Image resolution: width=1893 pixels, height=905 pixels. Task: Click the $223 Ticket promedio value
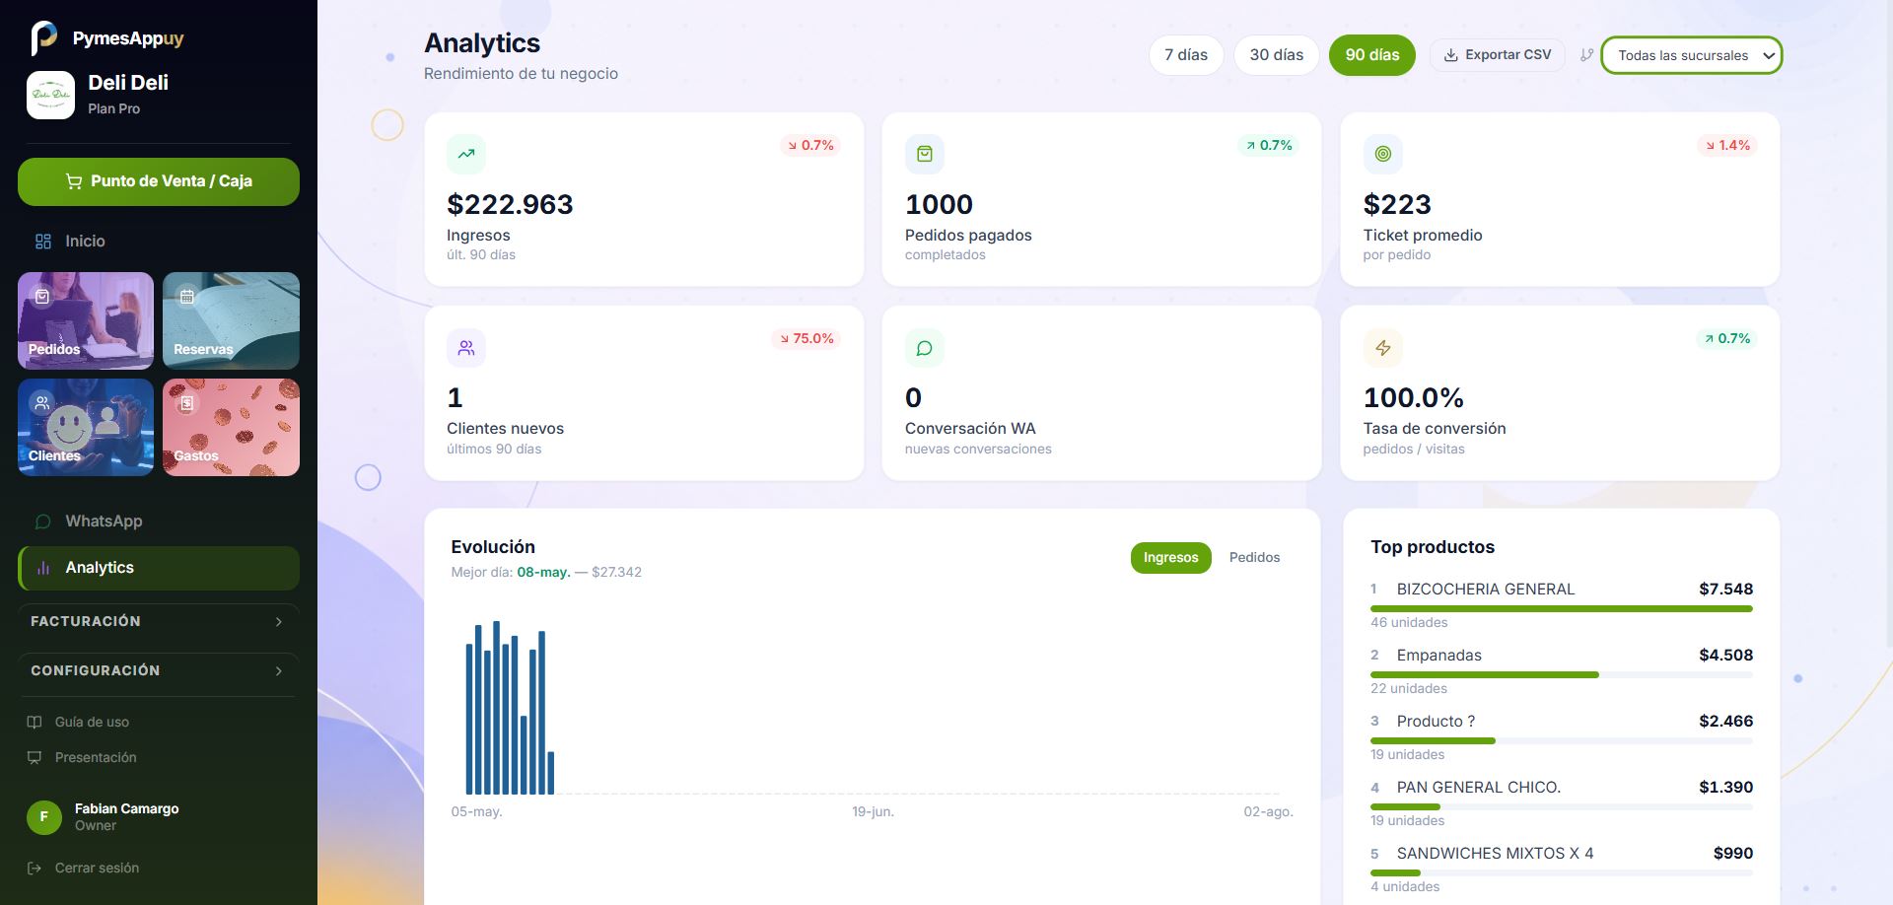pyautogui.click(x=1397, y=205)
